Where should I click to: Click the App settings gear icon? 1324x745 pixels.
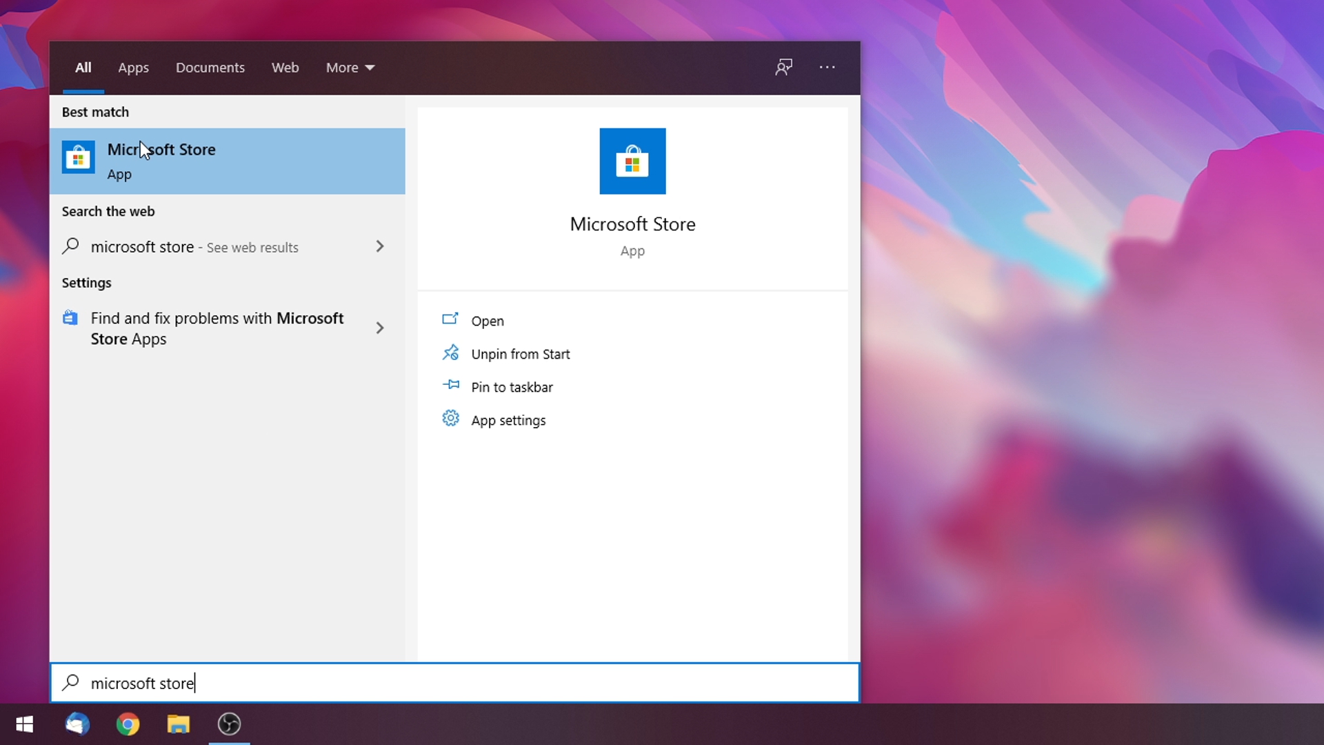(x=450, y=419)
